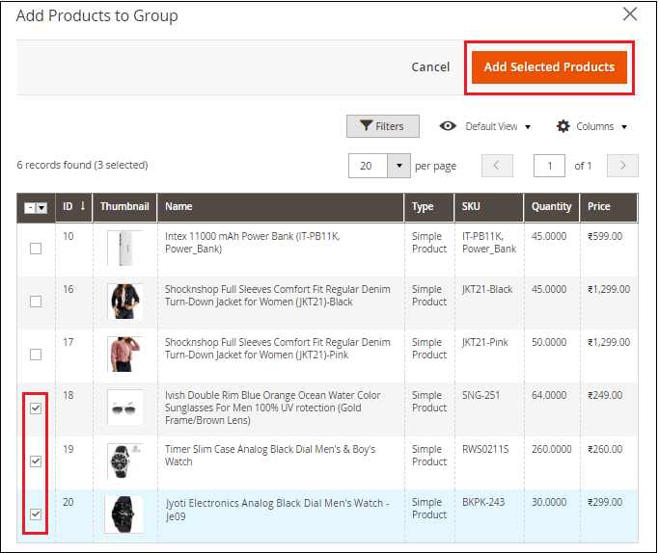Screen dimensions: 659x553
Task: Close the Add Products to Group dialog
Action: 630,13
